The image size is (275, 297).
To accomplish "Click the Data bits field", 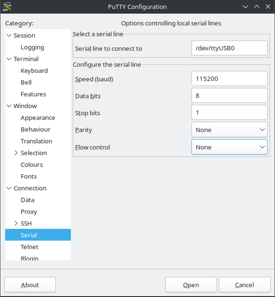I will (230, 95).
